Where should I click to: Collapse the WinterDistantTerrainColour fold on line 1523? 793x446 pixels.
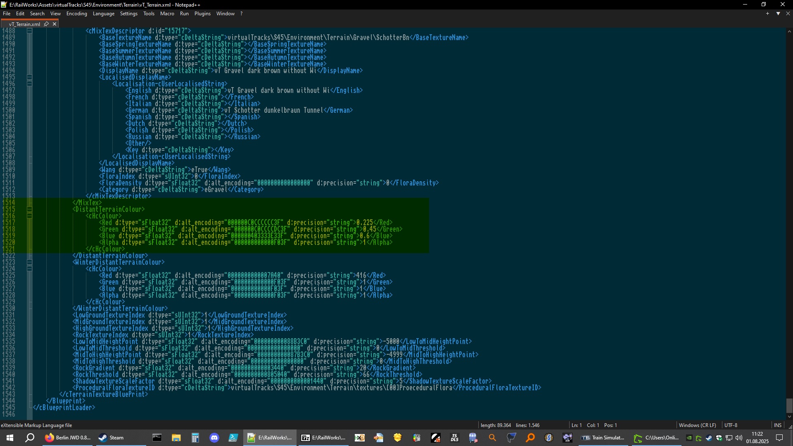[x=30, y=262]
